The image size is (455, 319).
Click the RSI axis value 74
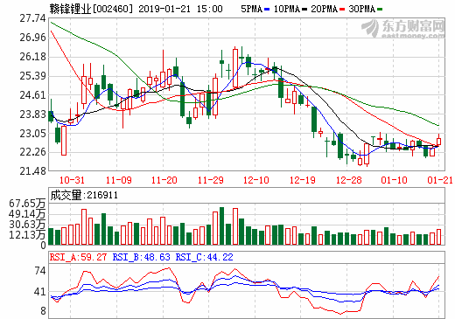[40, 271]
